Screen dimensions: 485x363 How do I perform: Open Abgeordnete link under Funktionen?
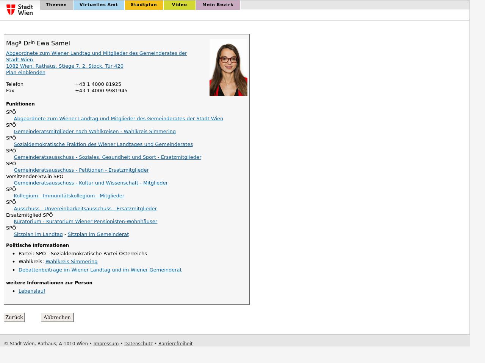pos(118,118)
